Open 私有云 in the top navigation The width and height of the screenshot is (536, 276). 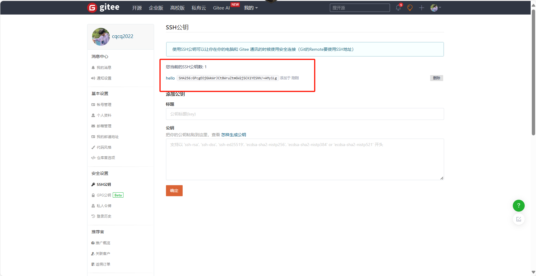[199, 8]
